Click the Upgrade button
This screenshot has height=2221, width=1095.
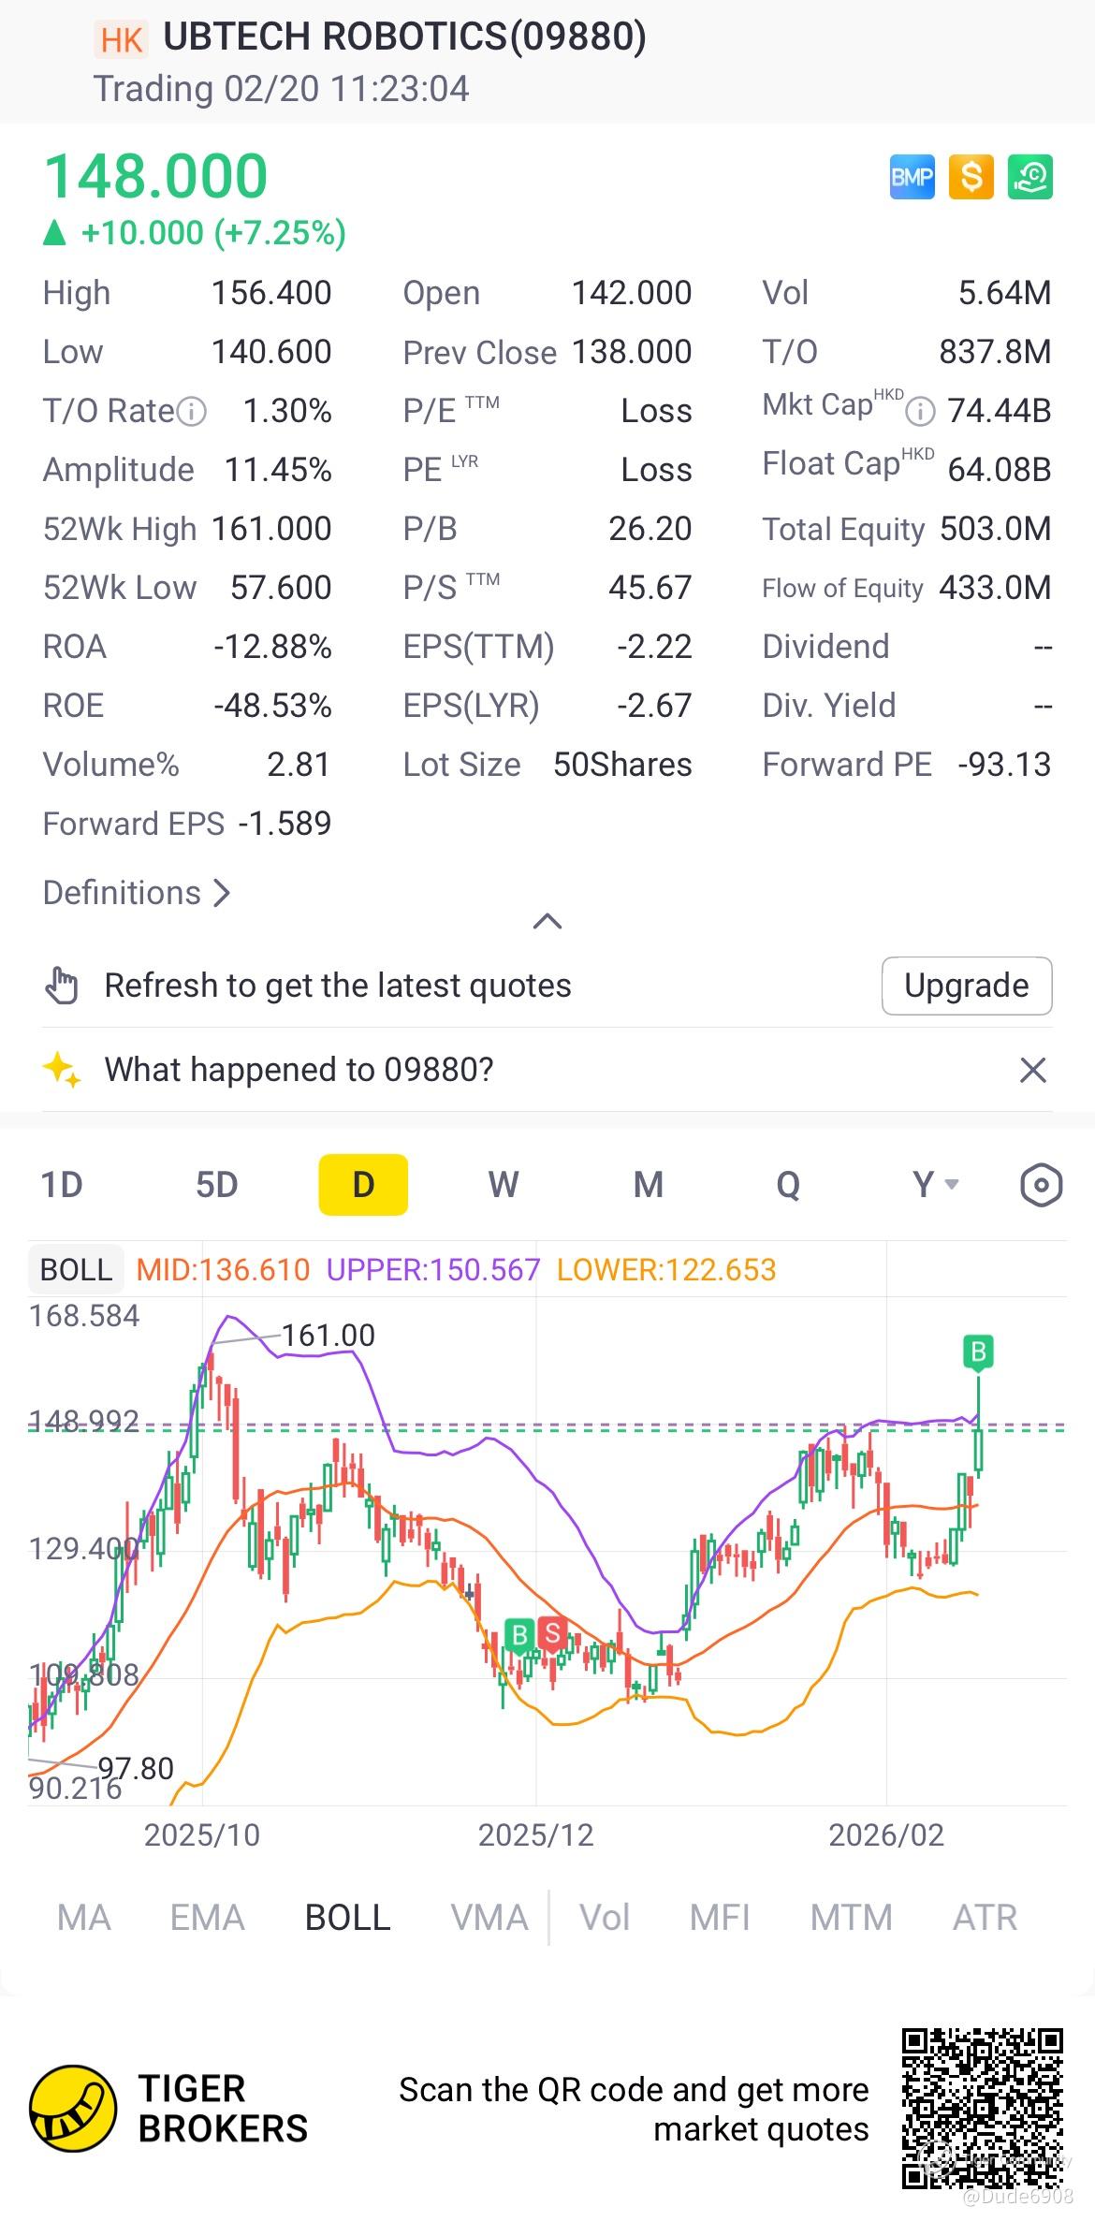point(967,986)
